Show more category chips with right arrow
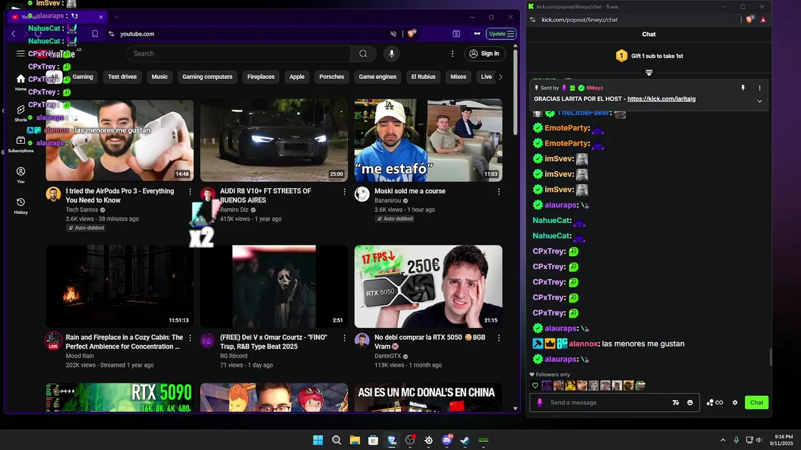Screen dimensions: 801x450 tap(500, 77)
